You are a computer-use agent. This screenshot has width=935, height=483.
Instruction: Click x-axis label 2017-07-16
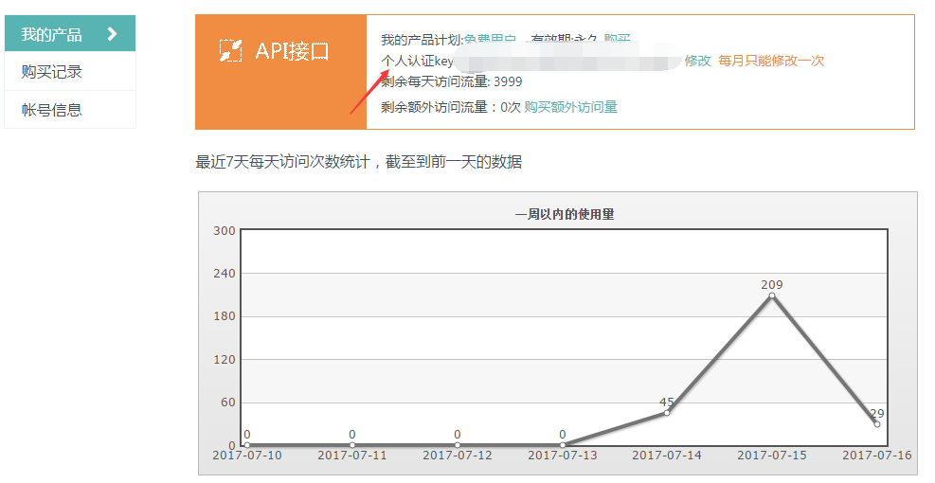[x=876, y=455]
